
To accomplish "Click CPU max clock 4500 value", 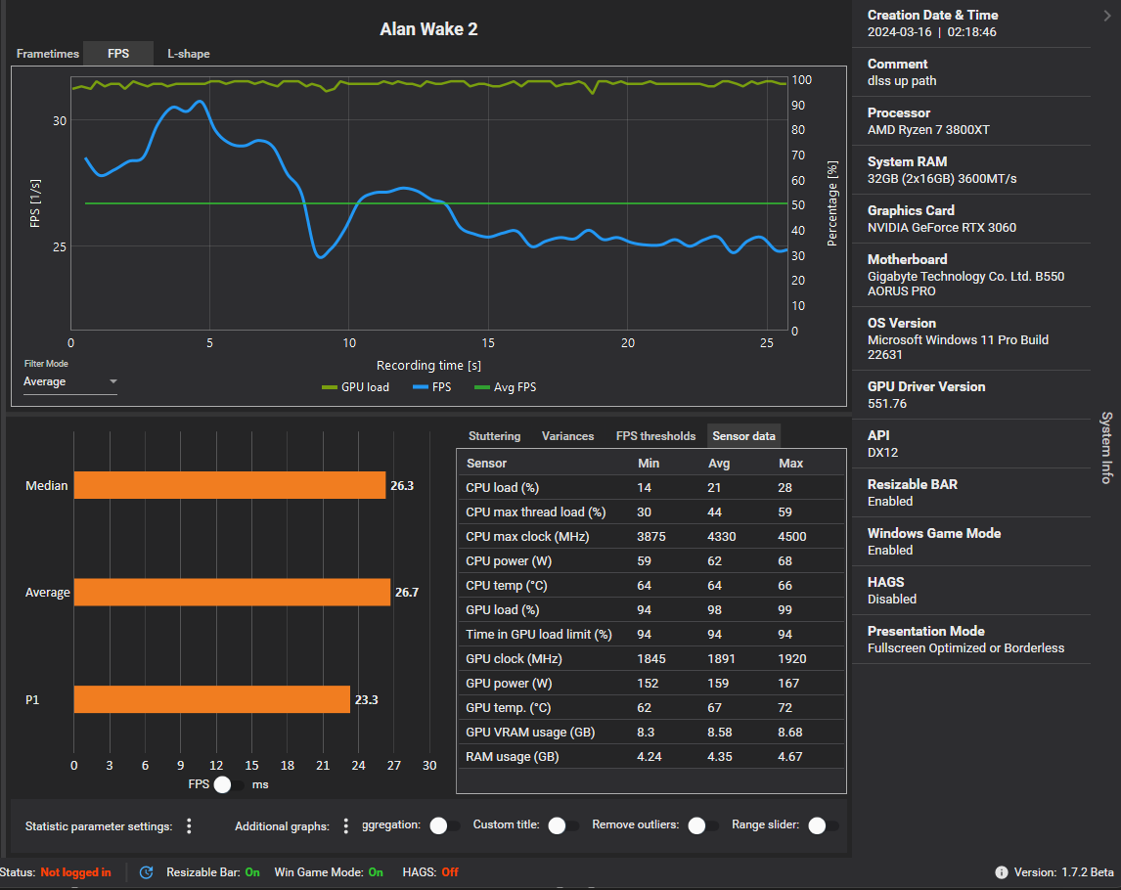I will (x=791, y=536).
